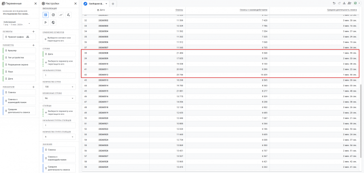Open the Вложенные строки dropdown
The image size is (364, 173).
point(59,98)
